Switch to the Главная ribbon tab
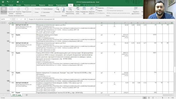Screen dimensions: 176x99 point(11,5)
